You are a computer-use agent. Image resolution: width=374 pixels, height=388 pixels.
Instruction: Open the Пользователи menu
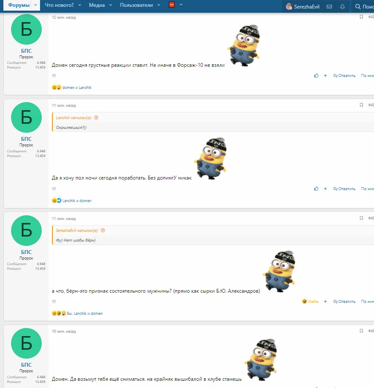(136, 5)
